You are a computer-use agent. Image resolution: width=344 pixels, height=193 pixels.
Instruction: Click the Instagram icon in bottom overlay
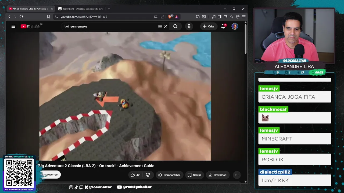tap(71, 187)
